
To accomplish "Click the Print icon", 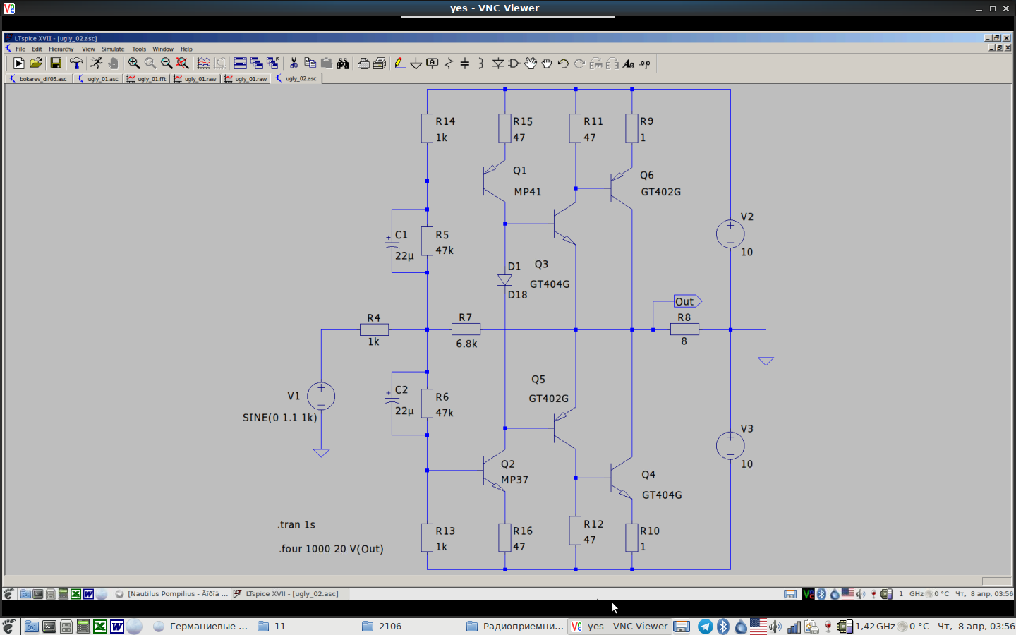I will [363, 64].
